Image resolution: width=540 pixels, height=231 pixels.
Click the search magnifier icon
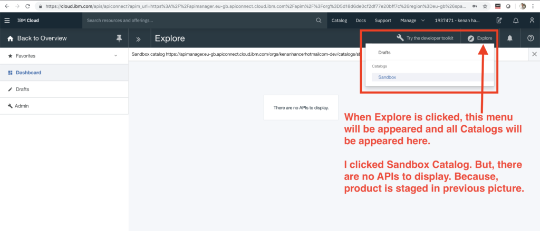[319, 21]
